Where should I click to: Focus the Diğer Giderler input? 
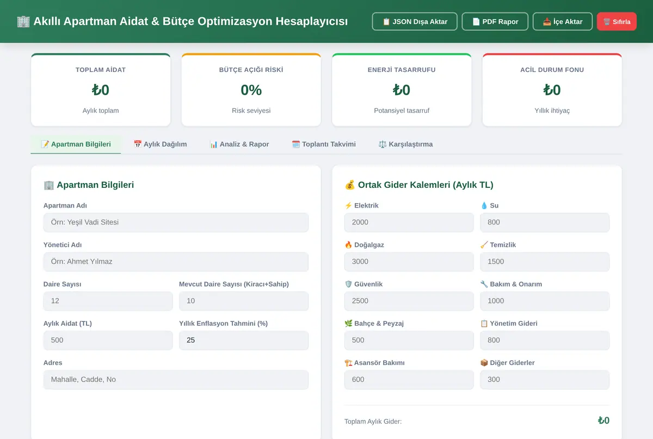(545, 379)
